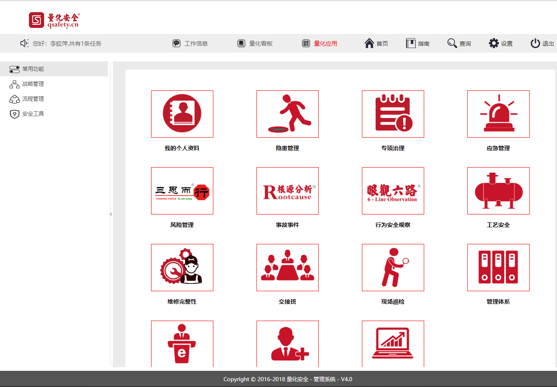The height and width of the screenshot is (387, 557).
Task: Expand 战略管理 in the sidebar
Action: [x=33, y=84]
